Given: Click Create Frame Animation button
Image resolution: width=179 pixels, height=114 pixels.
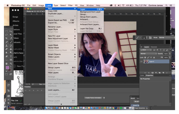Looking at the screenshot, I should coord(93,98).
